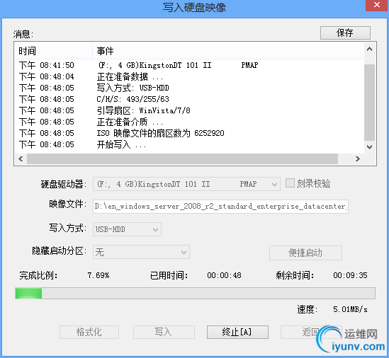Click the horizontal scrollbar thumb under messages
Viewport: 389px width, 358px height.
tap(182, 158)
